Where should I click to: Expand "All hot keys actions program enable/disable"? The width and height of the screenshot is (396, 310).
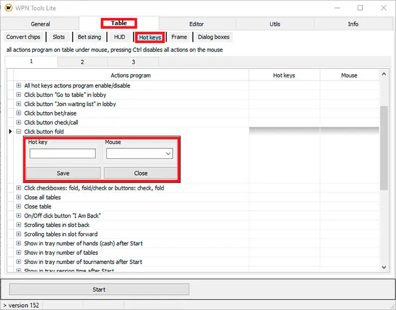pos(19,86)
